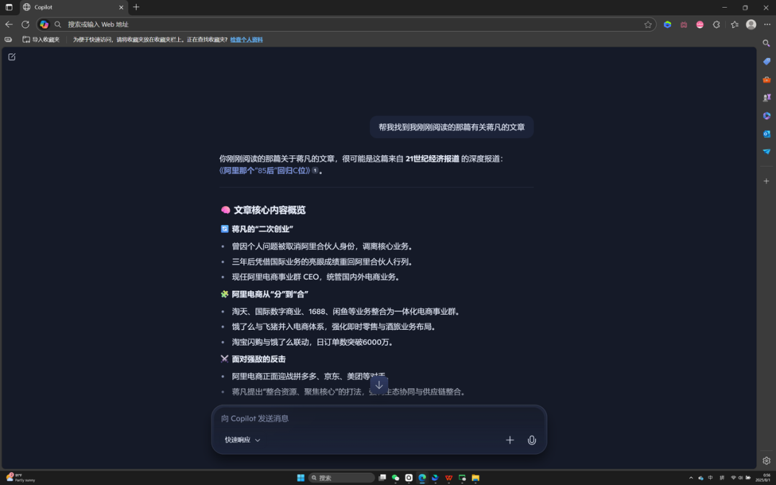Open Outlook from the sidebar
Screen dimensions: 776x485
[766, 134]
